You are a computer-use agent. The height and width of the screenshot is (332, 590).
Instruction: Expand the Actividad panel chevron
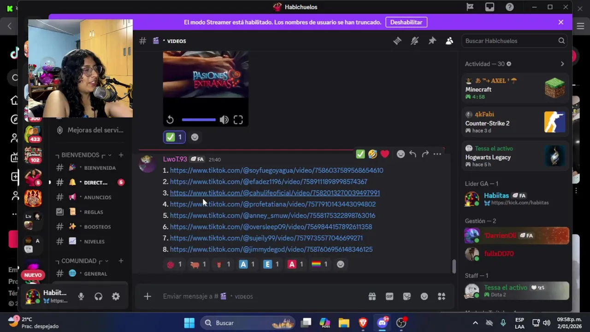[562, 64]
